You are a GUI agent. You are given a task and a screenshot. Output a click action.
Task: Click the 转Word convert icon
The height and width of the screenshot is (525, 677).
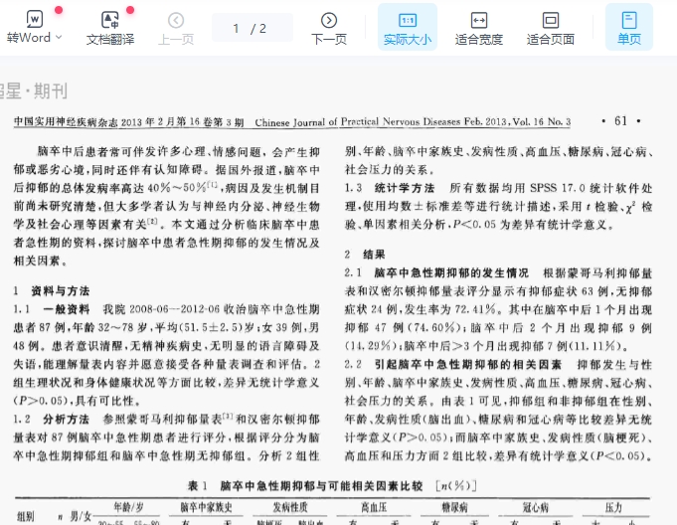click(34, 19)
